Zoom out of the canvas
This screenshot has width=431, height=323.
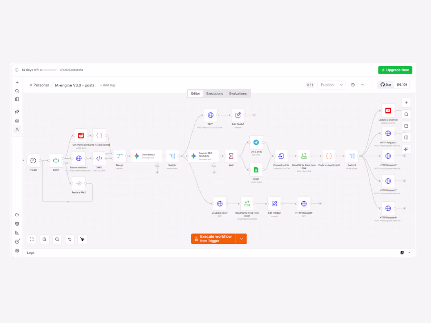coord(57,239)
